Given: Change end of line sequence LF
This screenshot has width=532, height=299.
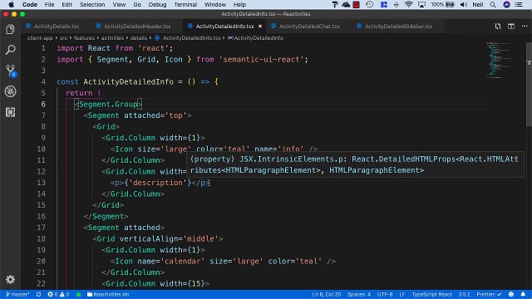Looking at the screenshot, I should (402, 294).
